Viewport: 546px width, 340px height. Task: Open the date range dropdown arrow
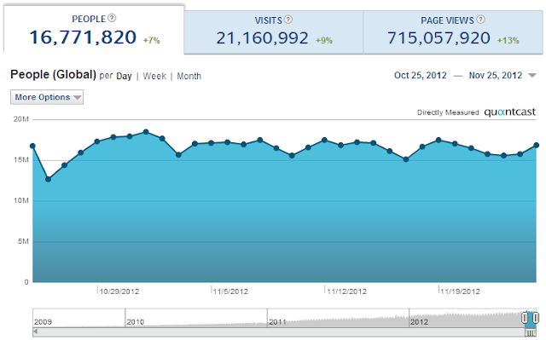[532, 76]
